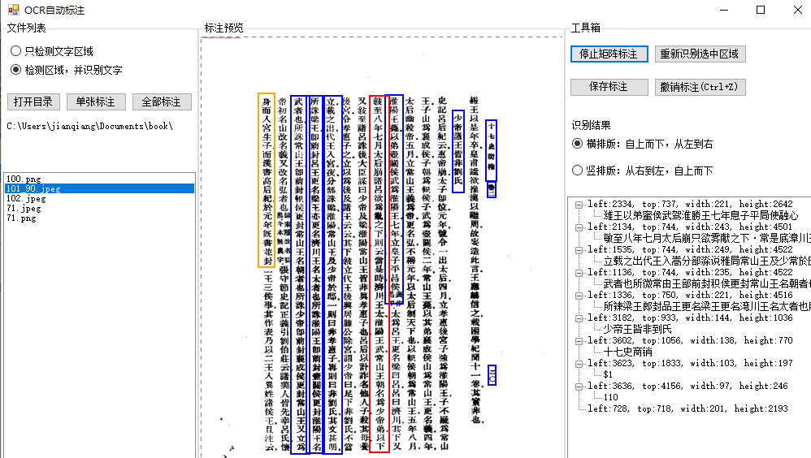Click the 单张标注 button

[96, 102]
